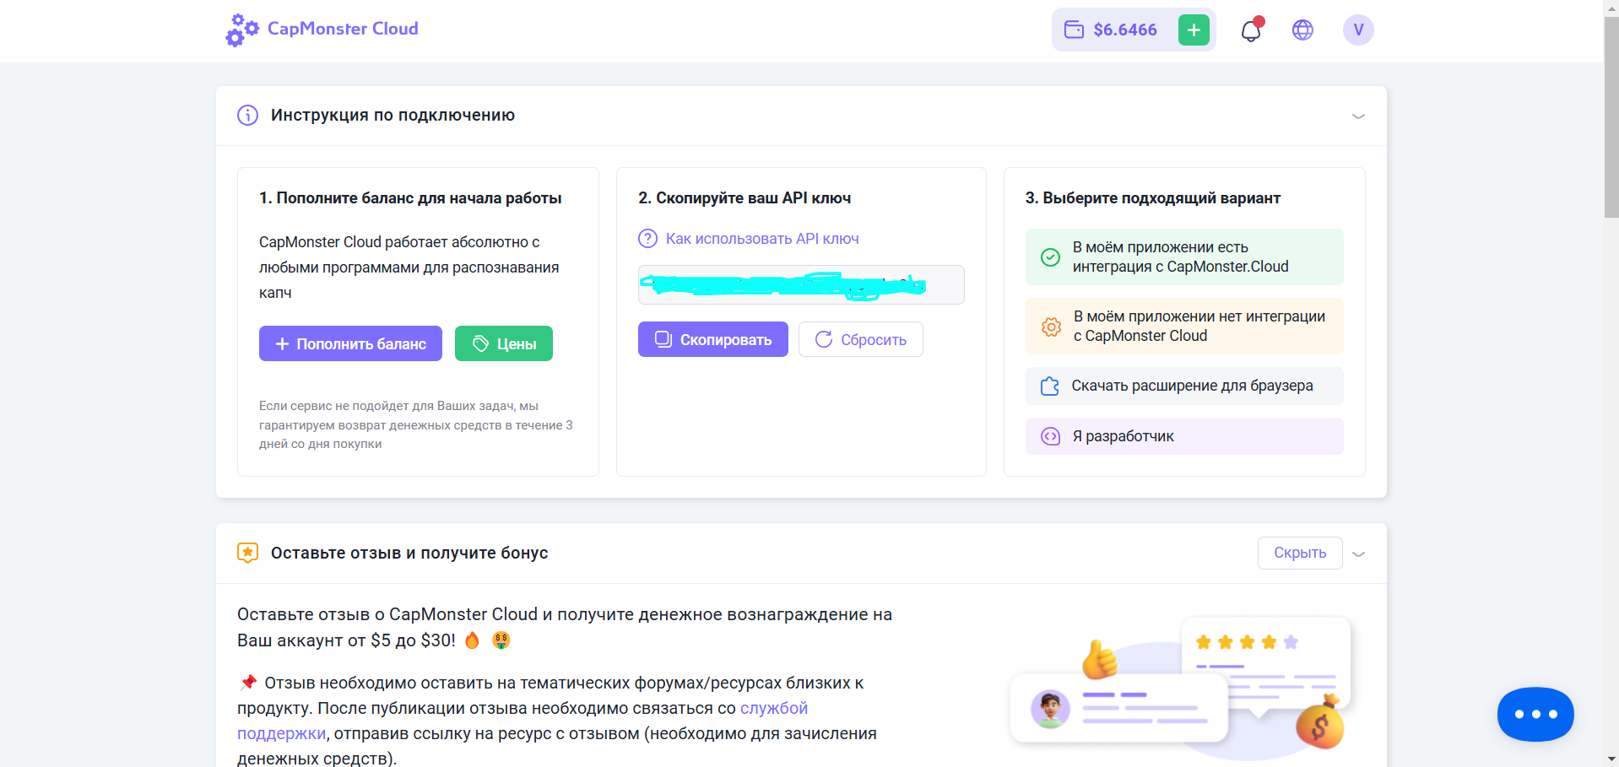Click the redacted API key field
This screenshot has height=767, width=1619.
(x=801, y=284)
